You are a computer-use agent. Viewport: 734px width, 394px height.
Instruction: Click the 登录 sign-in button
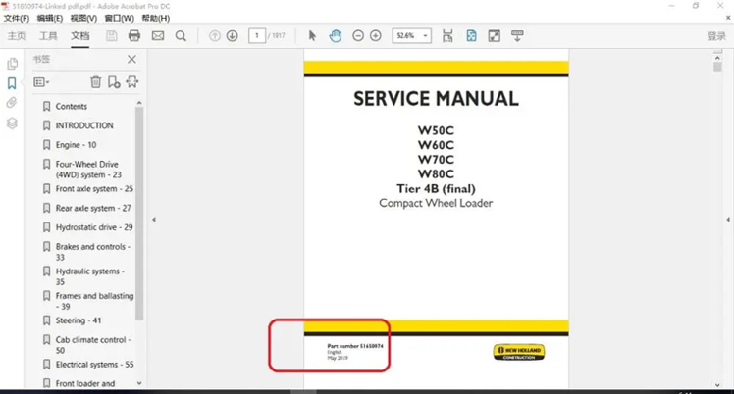716,36
